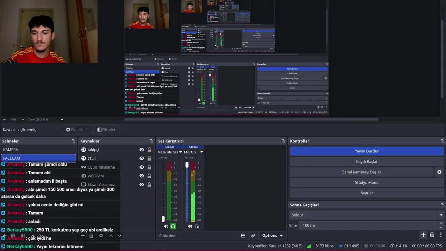The height and width of the screenshot is (251, 446).
Task: Open Özellikler source properties
Action: point(77,130)
